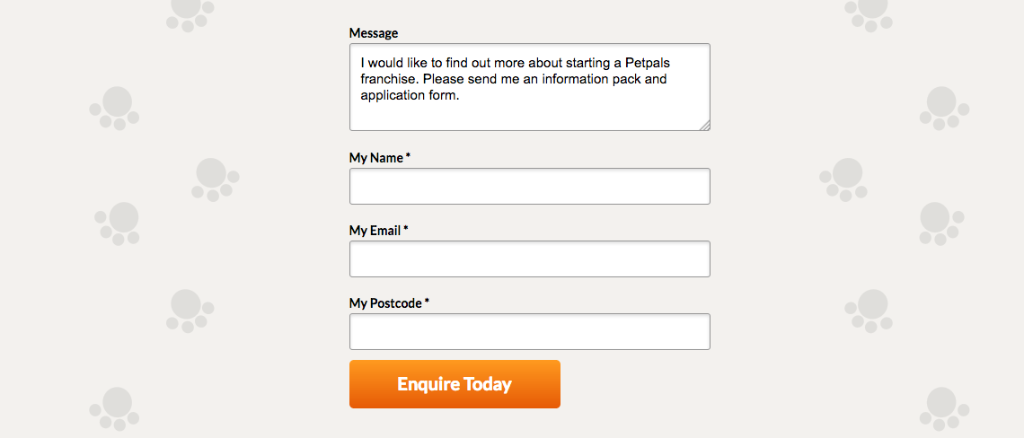Click the asterisk after My Postcode
Viewport: 1024px width, 438px height.
pyautogui.click(x=427, y=302)
